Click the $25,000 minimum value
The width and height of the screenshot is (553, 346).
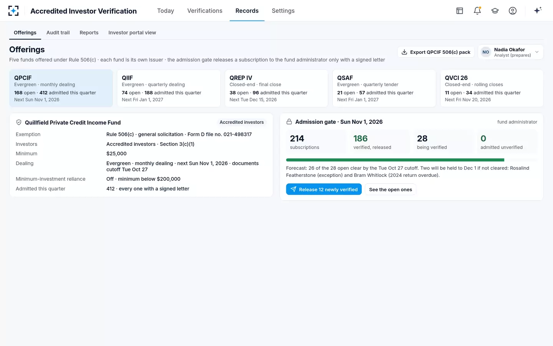[116, 154]
